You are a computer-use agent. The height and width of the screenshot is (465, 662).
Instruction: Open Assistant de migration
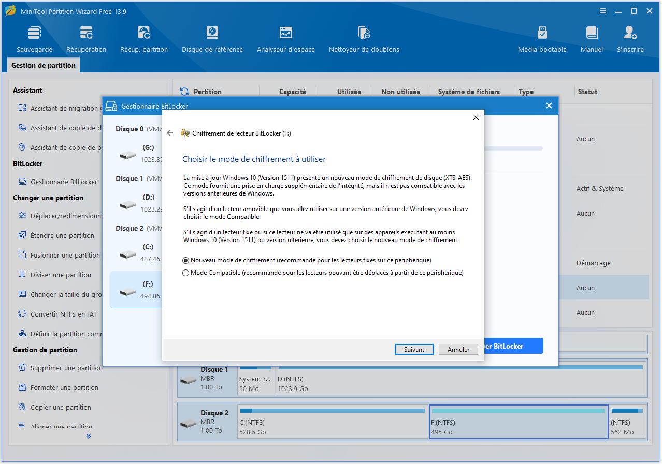(60, 108)
